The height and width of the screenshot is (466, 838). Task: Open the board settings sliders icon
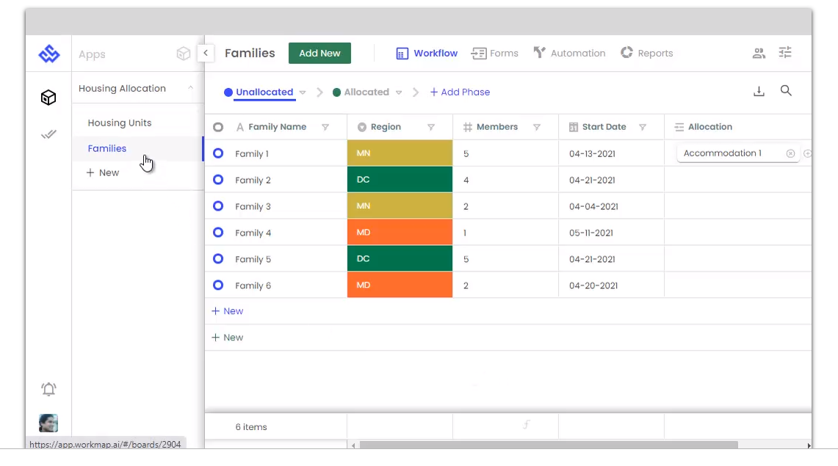click(x=785, y=52)
